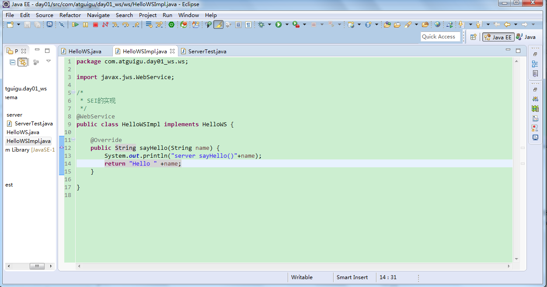
Task: Toggle Link with Editor in Package Explorer
Action: (23, 62)
